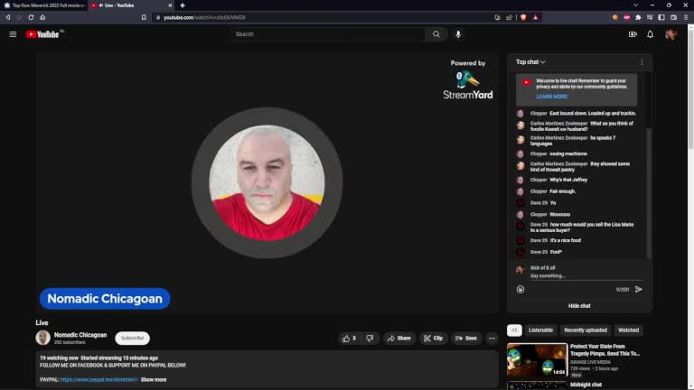Select the All filter chip
Image resolution: width=694 pixels, height=390 pixels.
[x=514, y=330]
